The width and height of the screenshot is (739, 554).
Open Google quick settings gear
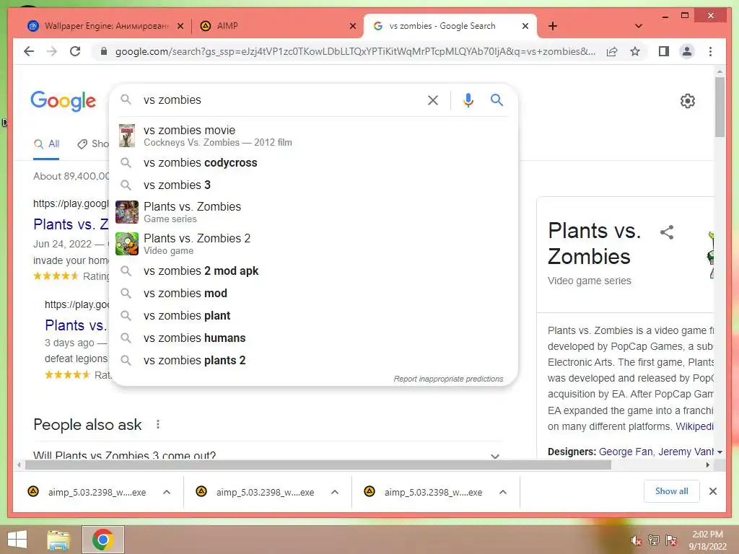click(688, 101)
